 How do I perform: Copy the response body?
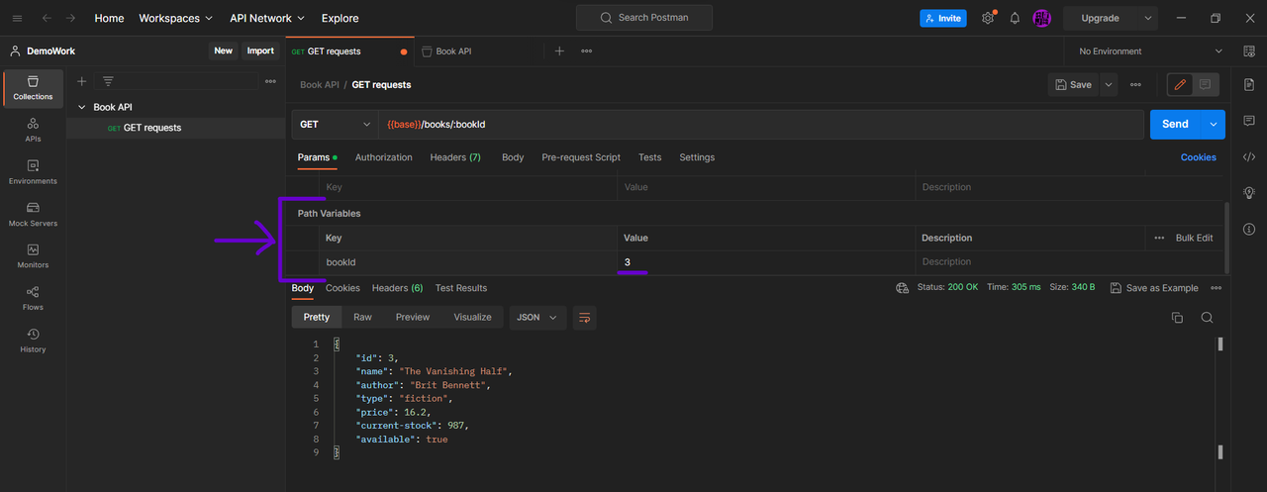(x=1177, y=318)
